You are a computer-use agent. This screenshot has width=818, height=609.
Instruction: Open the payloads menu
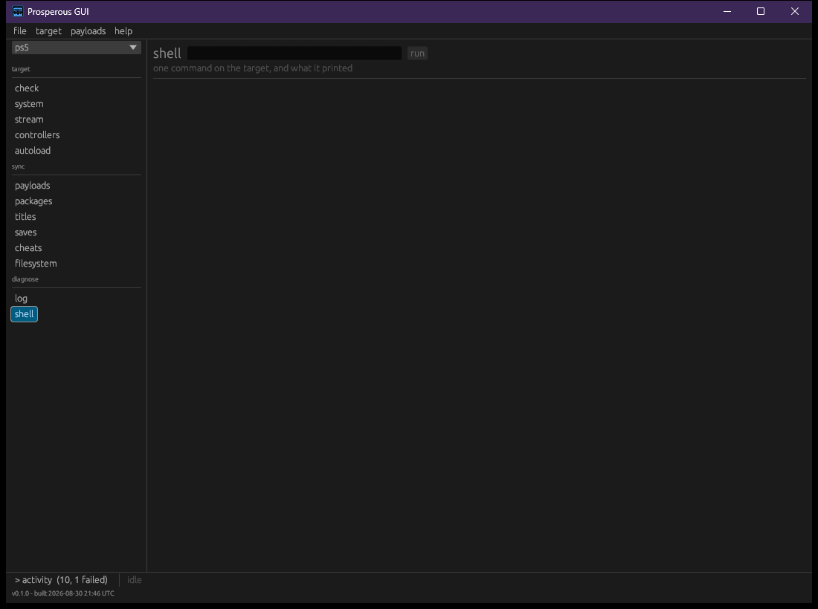88,31
